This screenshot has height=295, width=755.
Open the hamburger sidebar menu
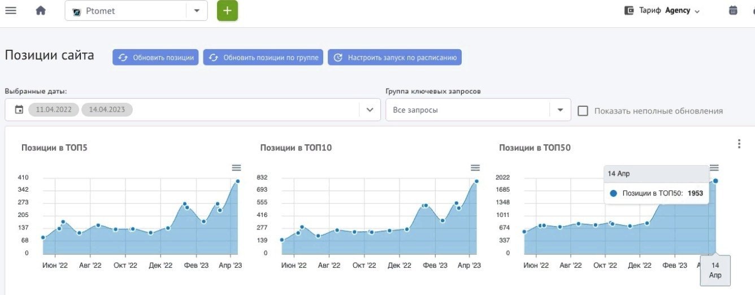click(x=10, y=10)
